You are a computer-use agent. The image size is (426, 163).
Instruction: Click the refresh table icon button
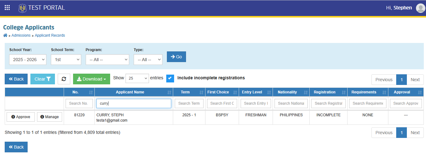pos(64,79)
